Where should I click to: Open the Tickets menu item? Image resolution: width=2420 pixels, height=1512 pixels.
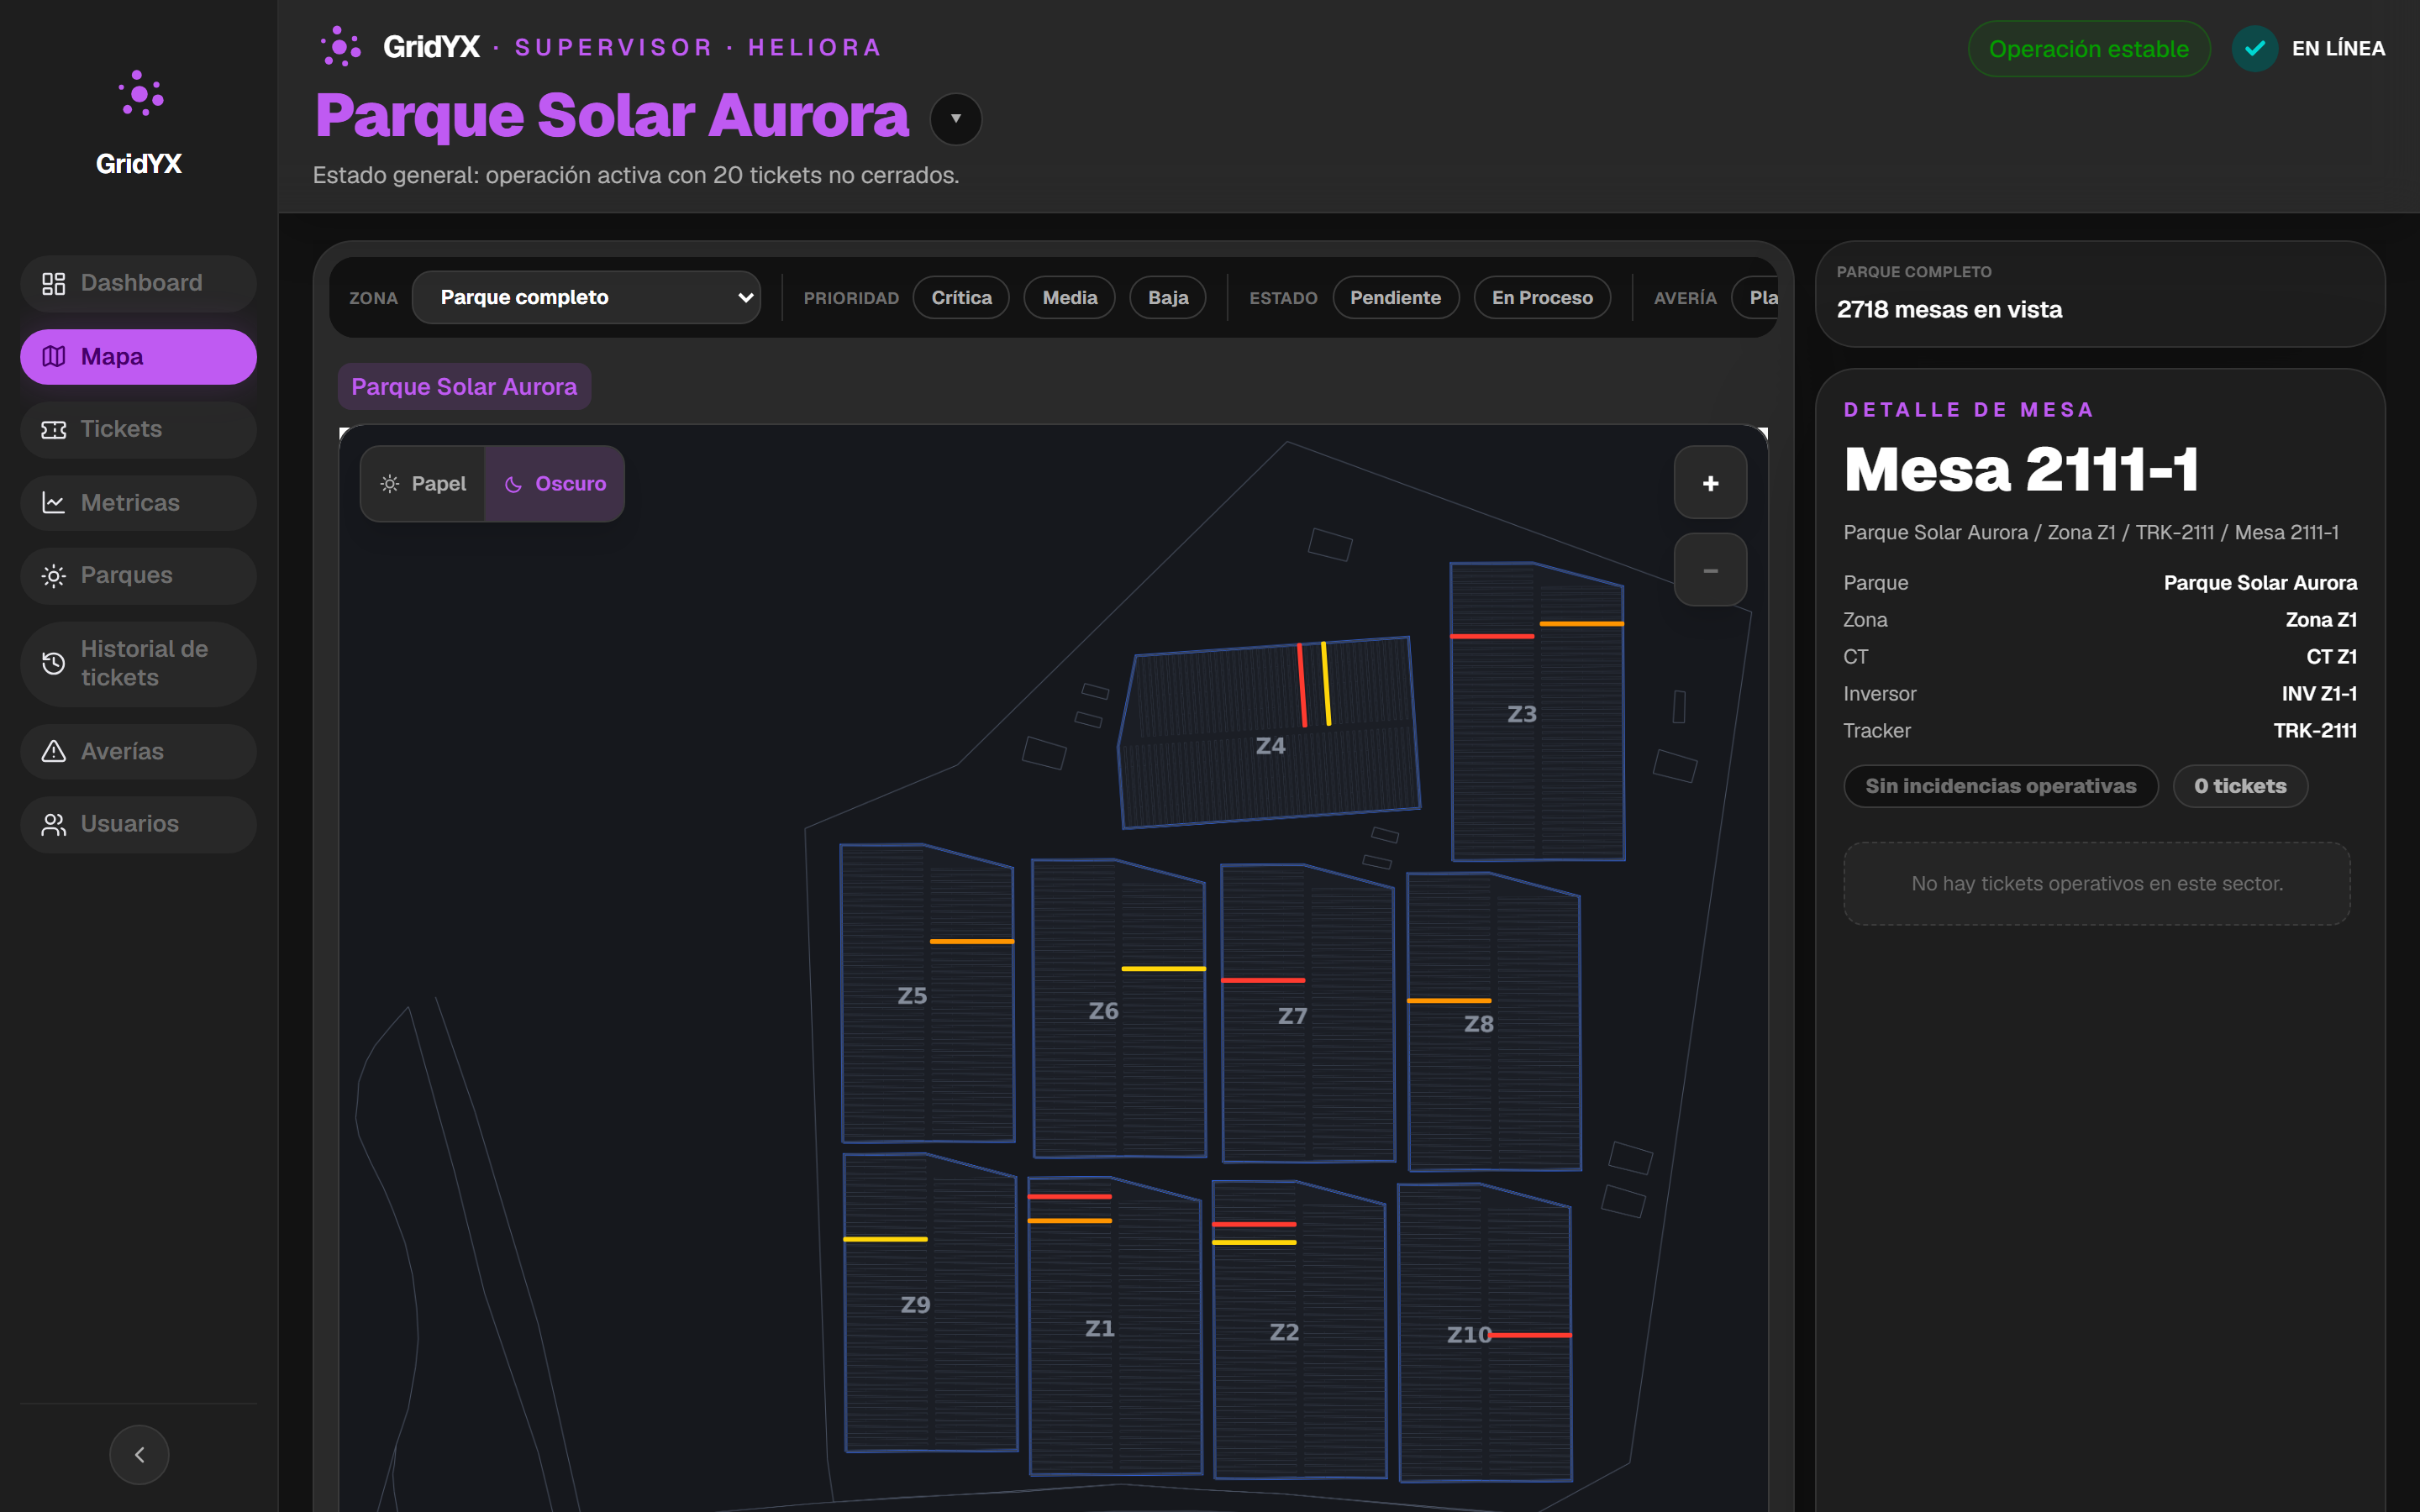(x=139, y=430)
